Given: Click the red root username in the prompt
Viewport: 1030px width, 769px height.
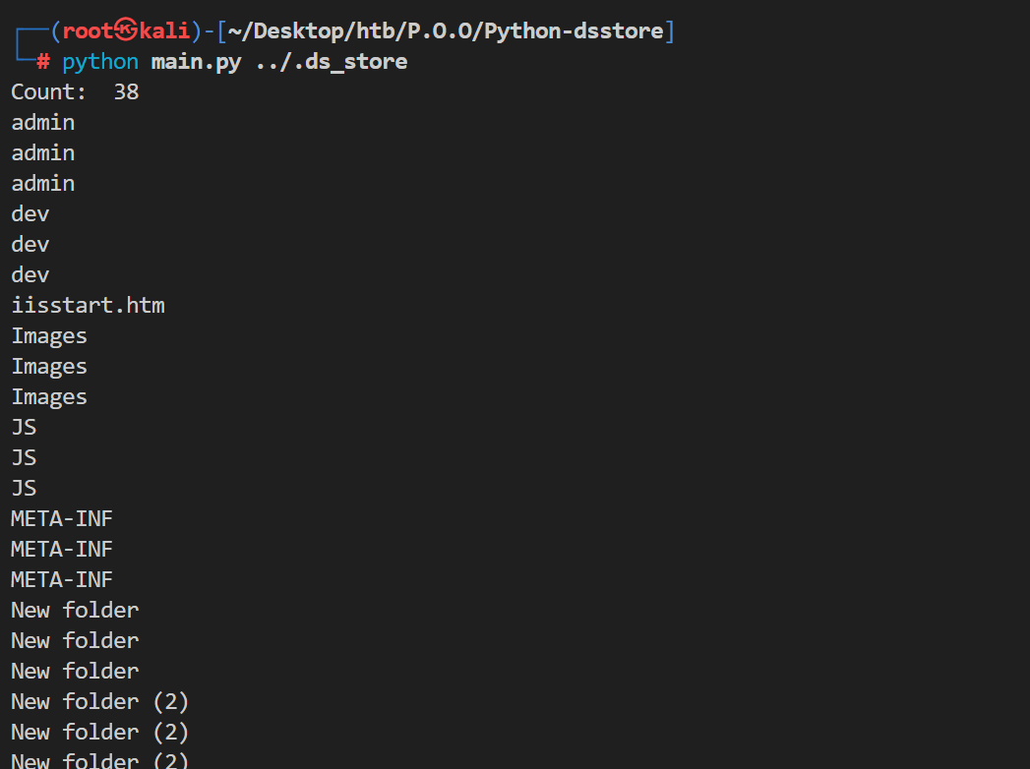Looking at the screenshot, I should point(88,31).
